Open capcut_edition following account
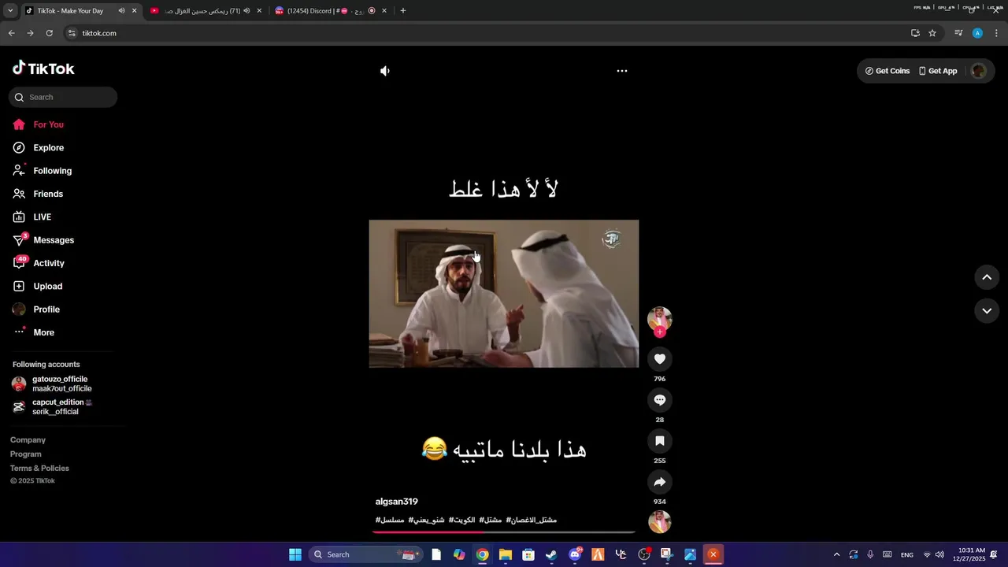 point(52,406)
